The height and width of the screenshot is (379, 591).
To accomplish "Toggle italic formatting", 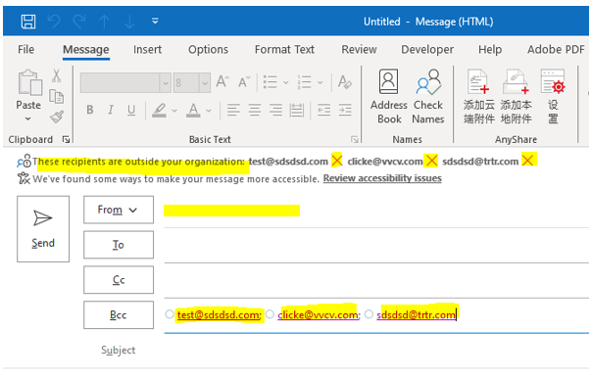I will tap(111, 110).
